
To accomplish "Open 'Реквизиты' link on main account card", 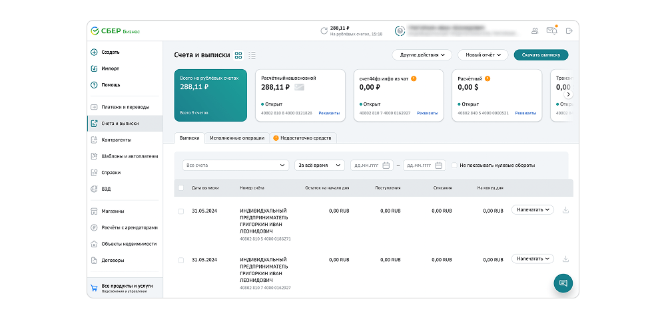I will 329,113.
